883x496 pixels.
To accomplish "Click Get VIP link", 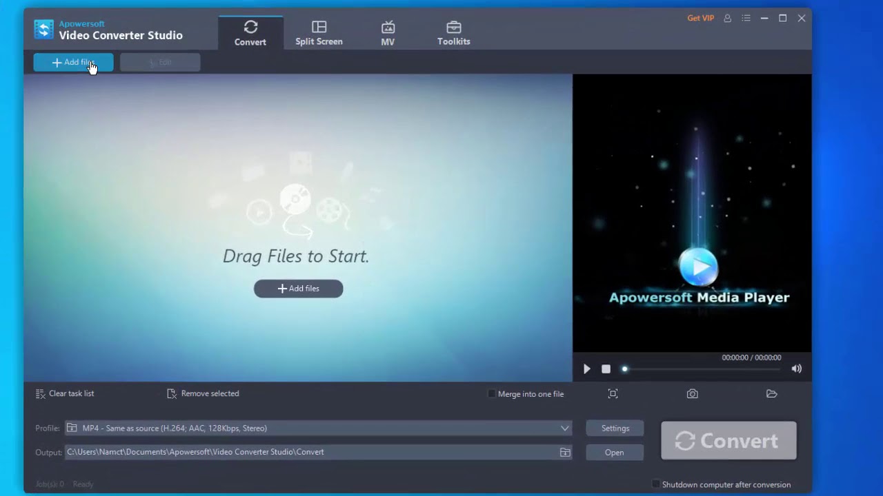I will click(x=700, y=19).
